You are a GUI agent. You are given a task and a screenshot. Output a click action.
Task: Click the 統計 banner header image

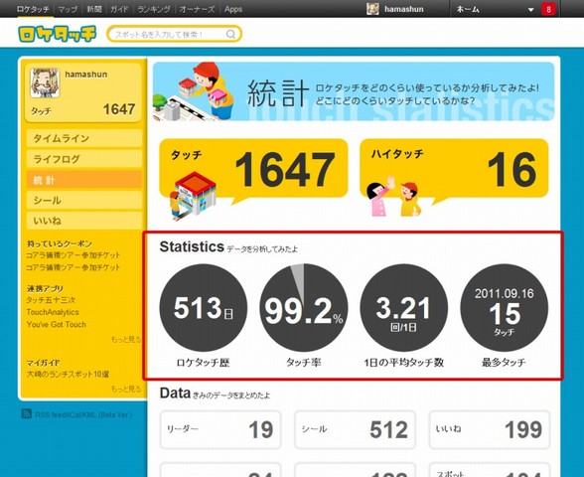[354, 91]
